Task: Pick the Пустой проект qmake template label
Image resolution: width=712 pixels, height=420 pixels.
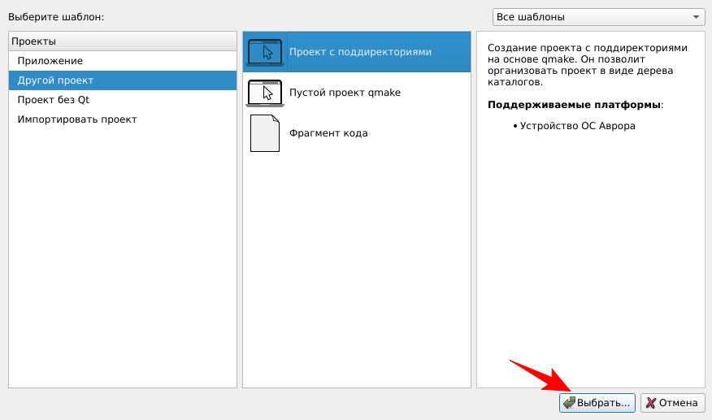Action: (345, 93)
